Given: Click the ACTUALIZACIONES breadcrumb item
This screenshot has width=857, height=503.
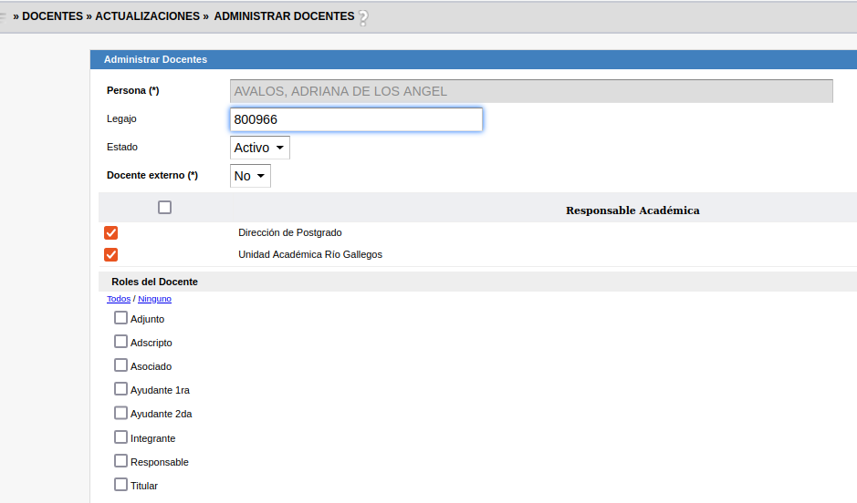Looking at the screenshot, I should coord(148,16).
